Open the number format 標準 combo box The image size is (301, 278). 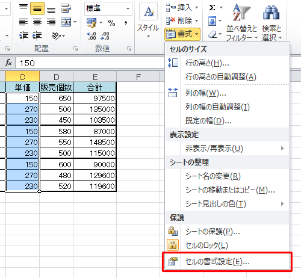108,8
